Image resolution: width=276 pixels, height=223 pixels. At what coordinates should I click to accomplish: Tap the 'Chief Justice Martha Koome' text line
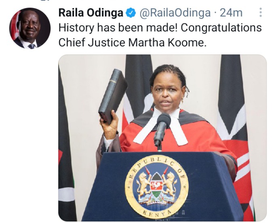click(x=132, y=42)
